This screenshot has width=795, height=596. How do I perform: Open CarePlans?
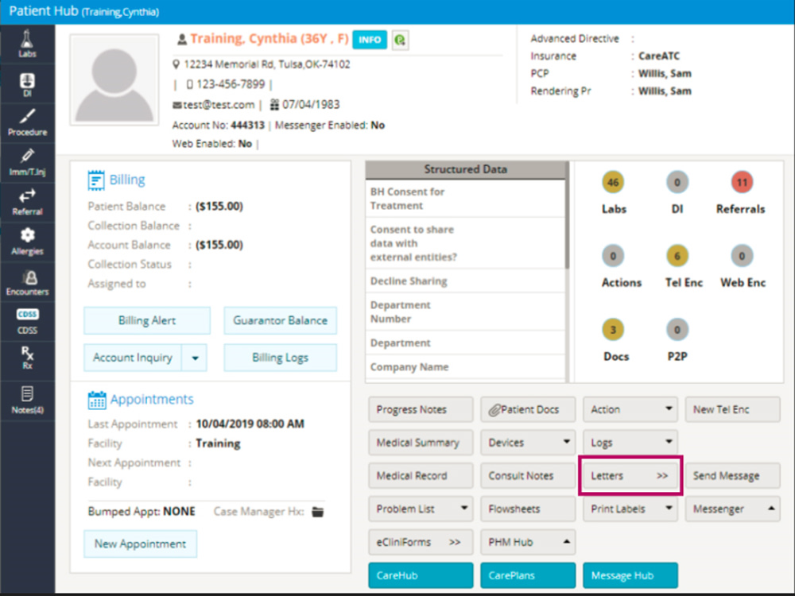coord(528,575)
